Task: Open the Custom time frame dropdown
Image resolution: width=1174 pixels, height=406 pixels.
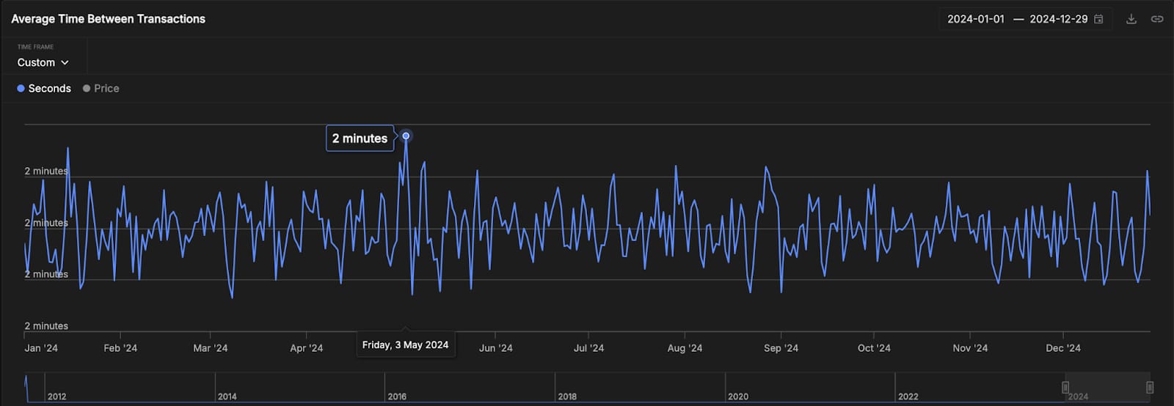Action: point(43,63)
